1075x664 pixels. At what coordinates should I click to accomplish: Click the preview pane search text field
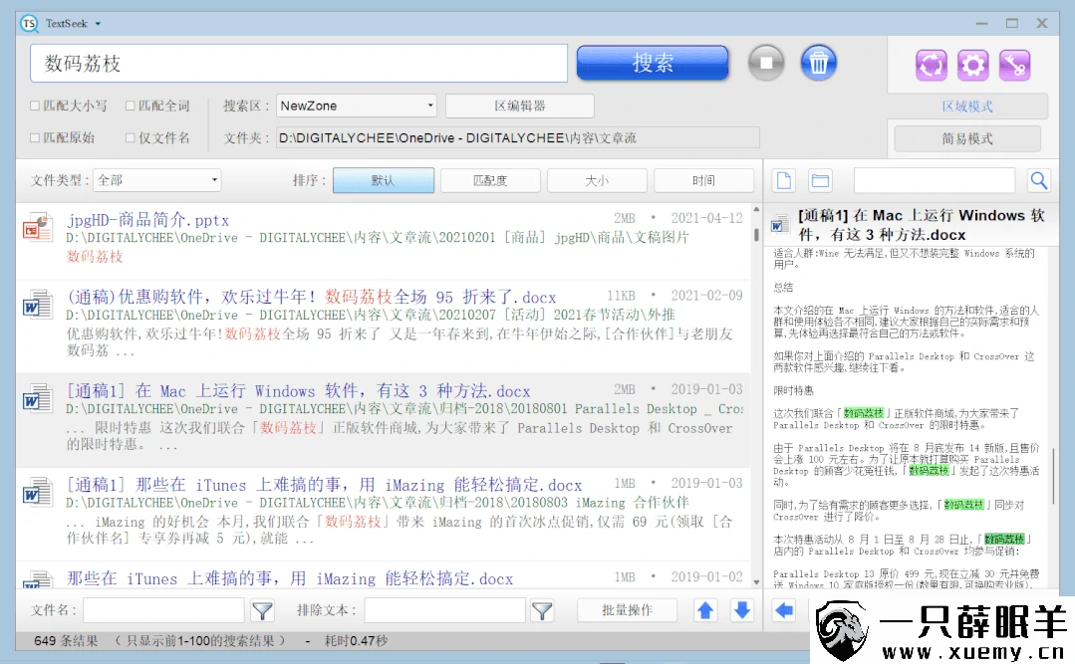pyautogui.click(x=934, y=181)
